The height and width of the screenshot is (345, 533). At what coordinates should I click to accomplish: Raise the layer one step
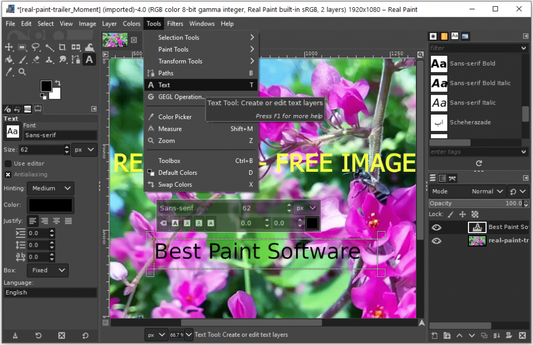459,336
